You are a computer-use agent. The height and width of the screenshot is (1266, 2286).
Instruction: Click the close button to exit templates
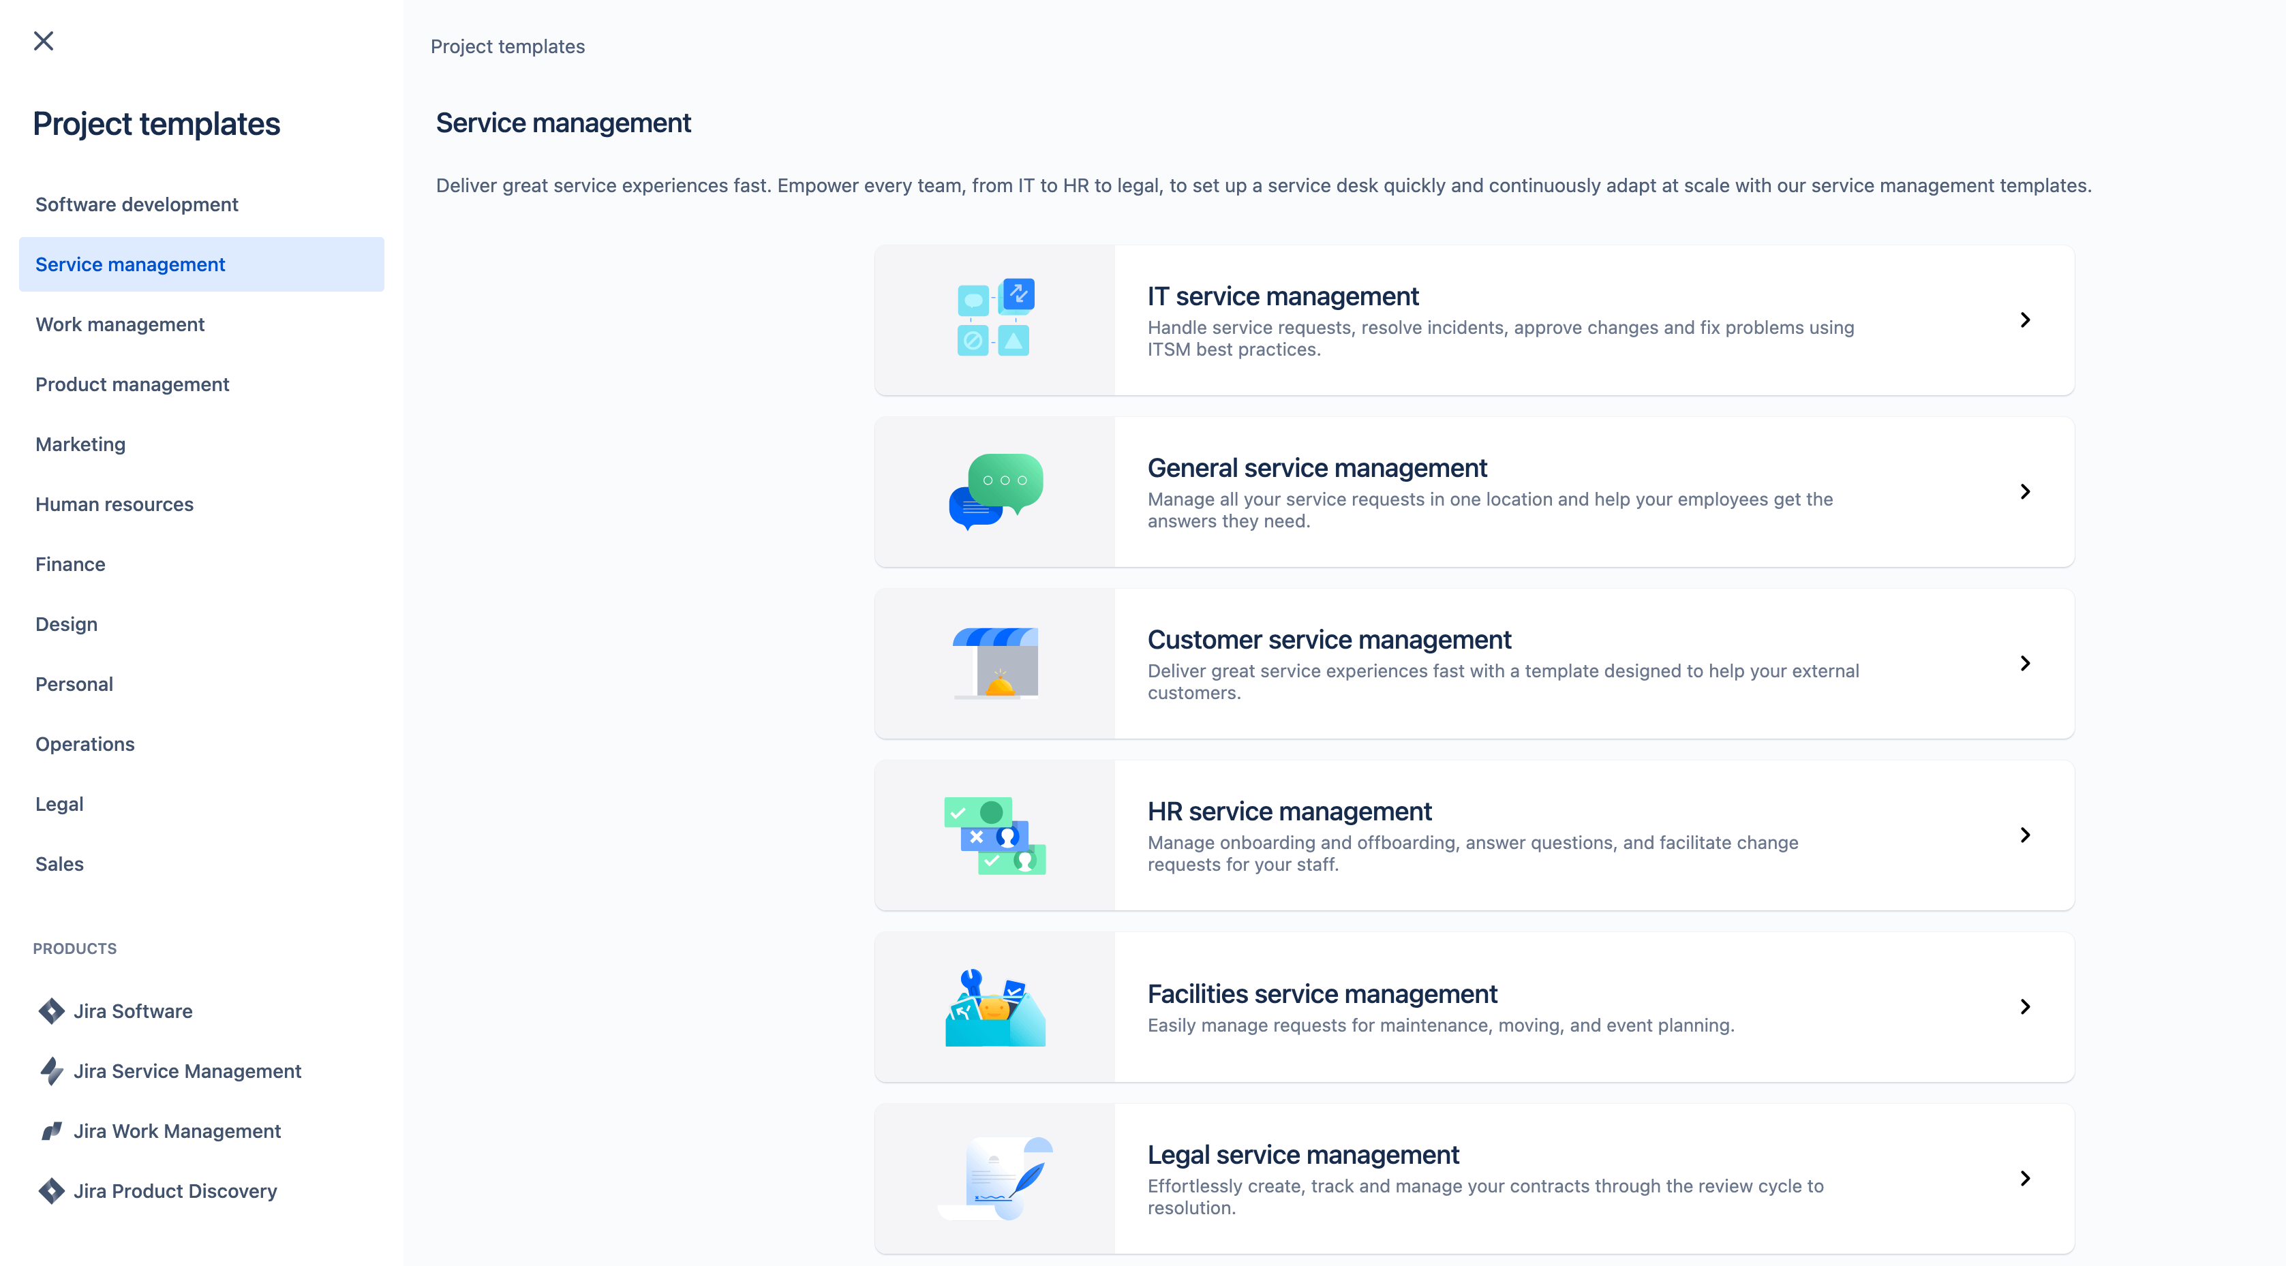pyautogui.click(x=44, y=40)
